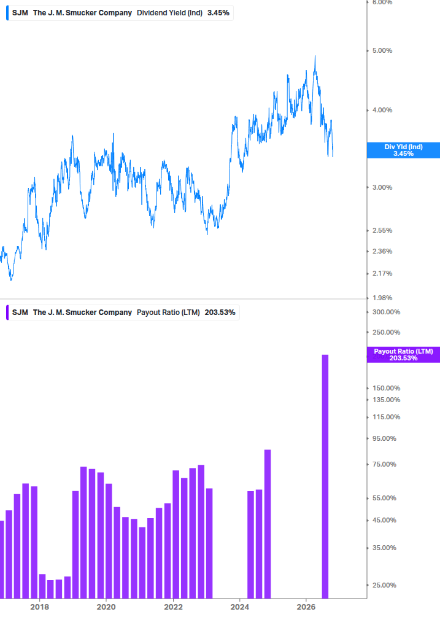Click The J. M. Smucker Company name in bottom legend
This screenshot has height=617, width=440.
tap(83, 312)
